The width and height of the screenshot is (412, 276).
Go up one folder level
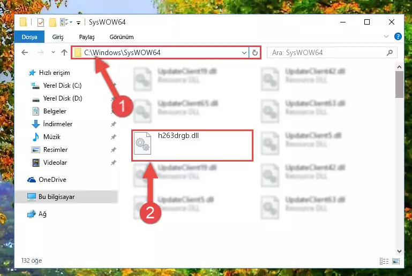pyautogui.click(x=64, y=52)
